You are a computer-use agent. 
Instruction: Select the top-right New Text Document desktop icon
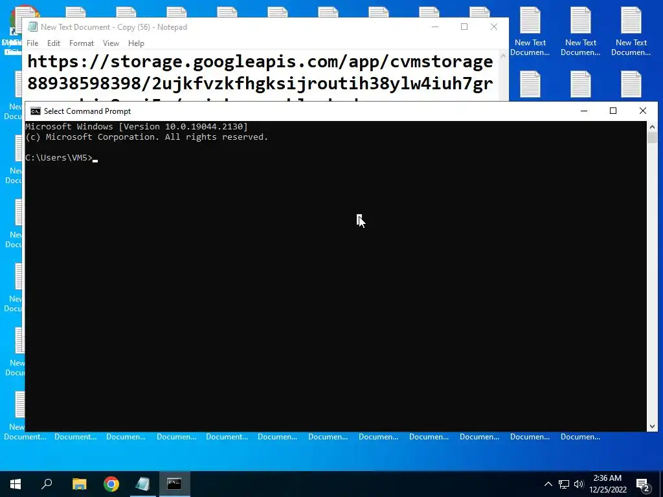(x=631, y=32)
